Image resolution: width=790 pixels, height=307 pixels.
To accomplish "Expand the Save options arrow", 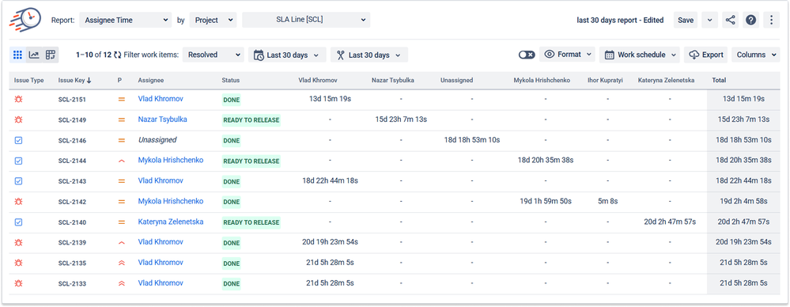I will (x=709, y=20).
